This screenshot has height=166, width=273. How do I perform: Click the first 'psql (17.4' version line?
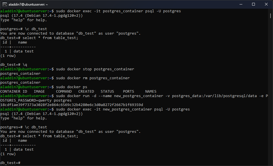[x=42, y=16]
